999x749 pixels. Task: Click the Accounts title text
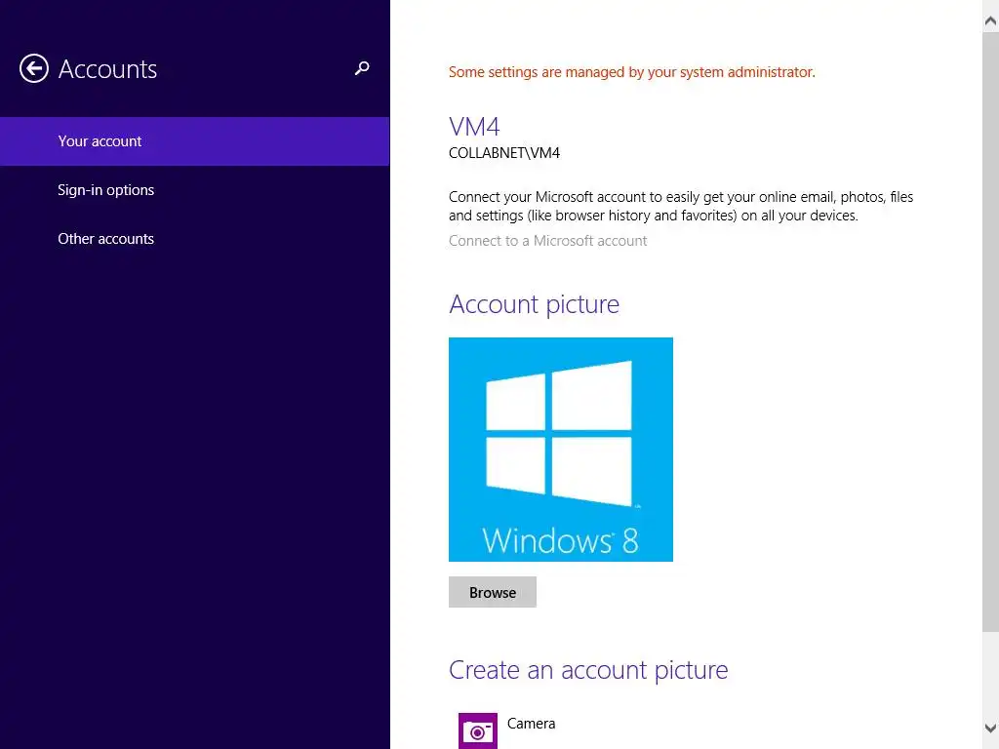107,69
